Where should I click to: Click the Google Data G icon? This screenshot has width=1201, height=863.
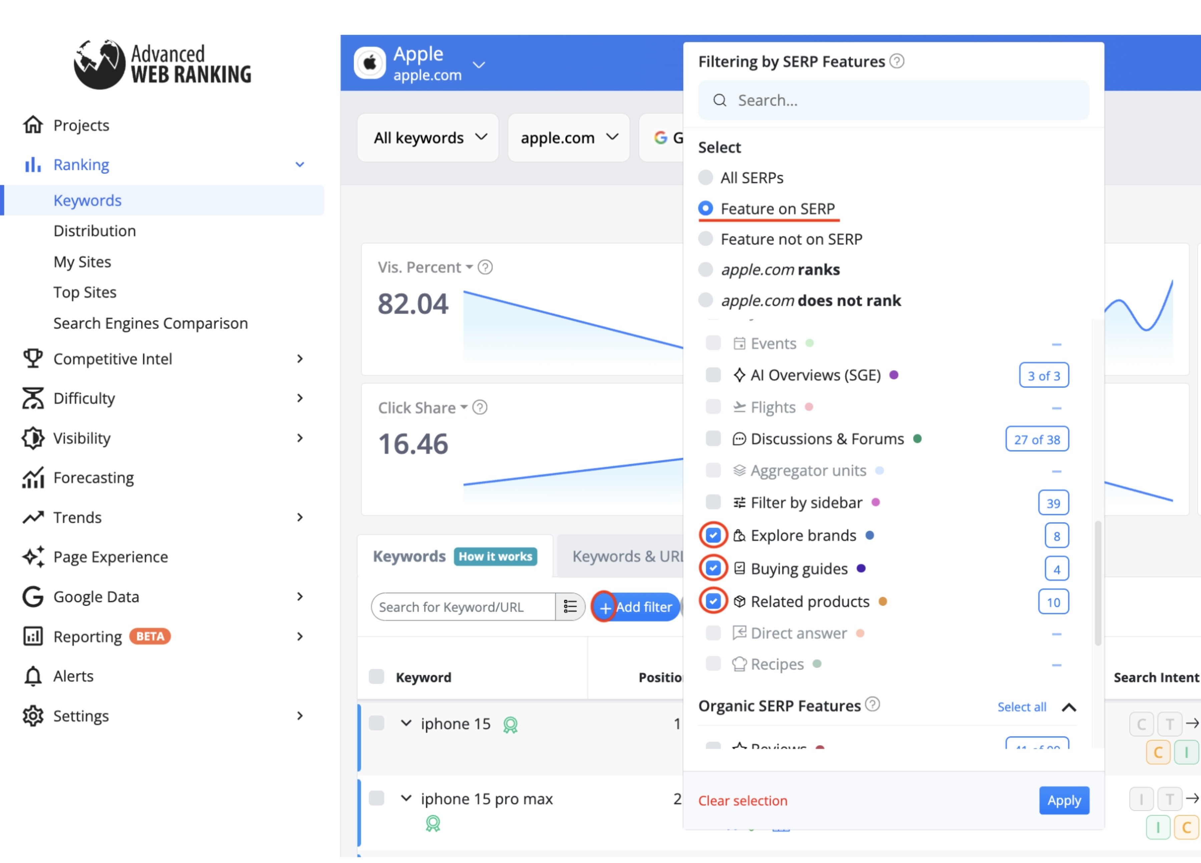(x=33, y=596)
